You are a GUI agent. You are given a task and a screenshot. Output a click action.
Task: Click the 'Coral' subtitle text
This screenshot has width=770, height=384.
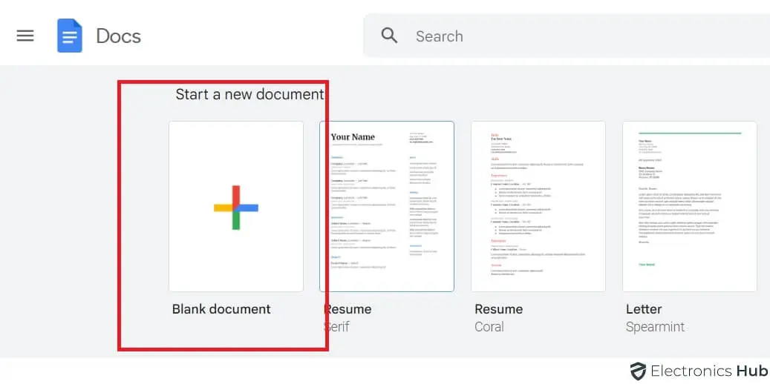pyautogui.click(x=489, y=327)
